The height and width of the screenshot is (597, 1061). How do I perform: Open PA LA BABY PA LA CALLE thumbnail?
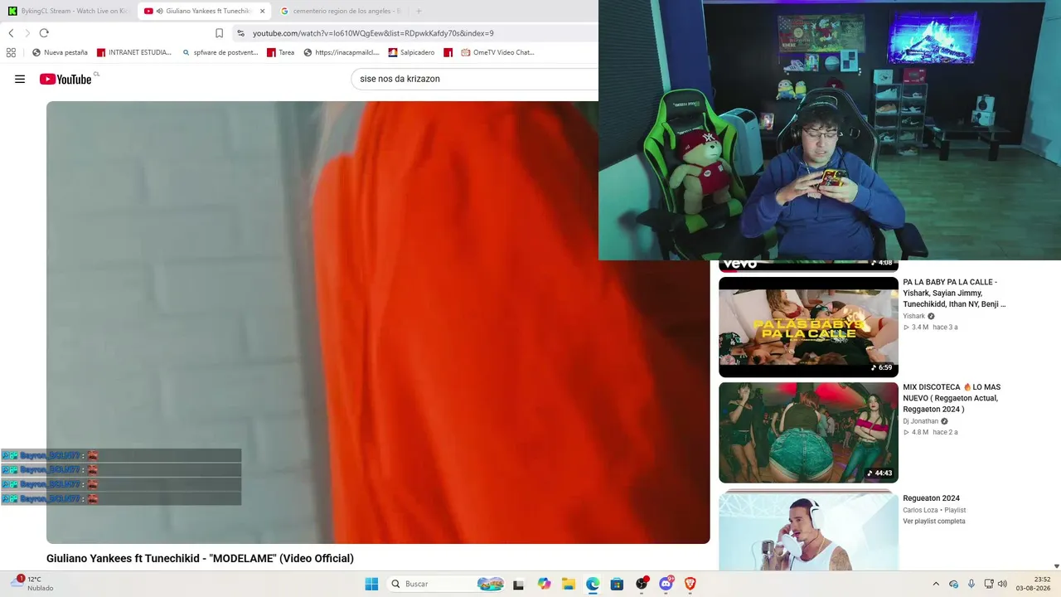click(x=808, y=327)
